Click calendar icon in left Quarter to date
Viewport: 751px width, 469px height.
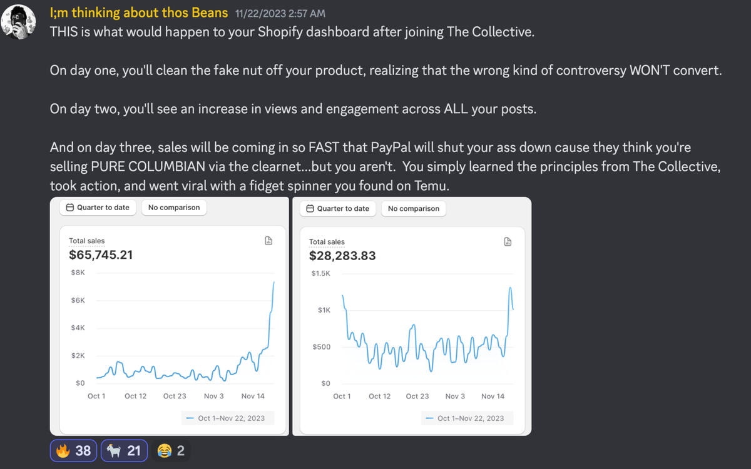click(x=70, y=208)
